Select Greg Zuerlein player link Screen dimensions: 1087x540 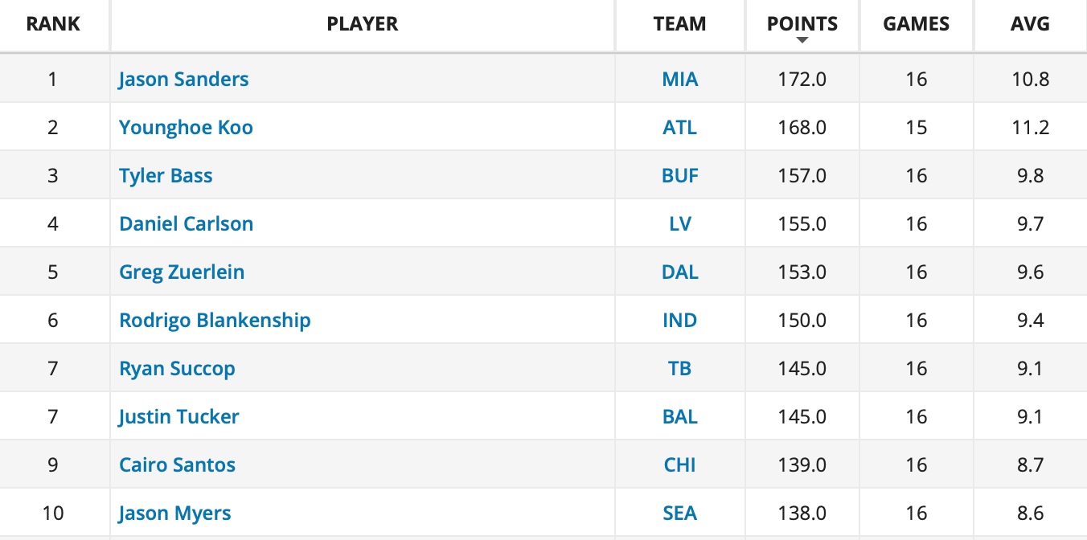[x=182, y=272]
